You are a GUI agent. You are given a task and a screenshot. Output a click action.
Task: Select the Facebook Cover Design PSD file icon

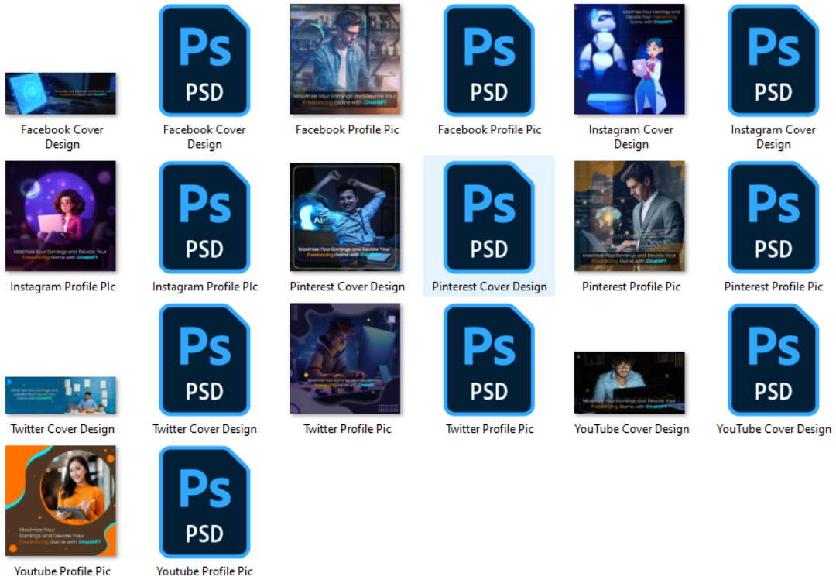[204, 60]
